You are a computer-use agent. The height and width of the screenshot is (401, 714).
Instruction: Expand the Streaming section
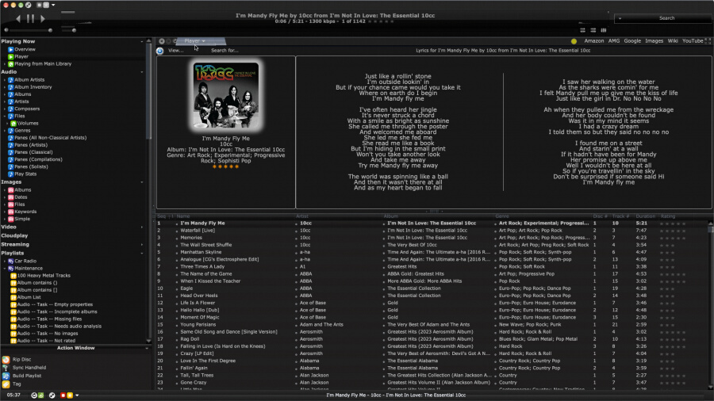point(142,245)
